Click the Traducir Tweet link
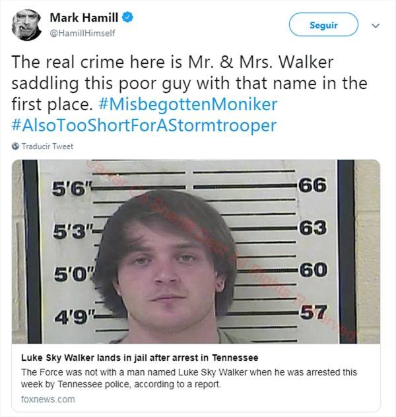 point(48,146)
